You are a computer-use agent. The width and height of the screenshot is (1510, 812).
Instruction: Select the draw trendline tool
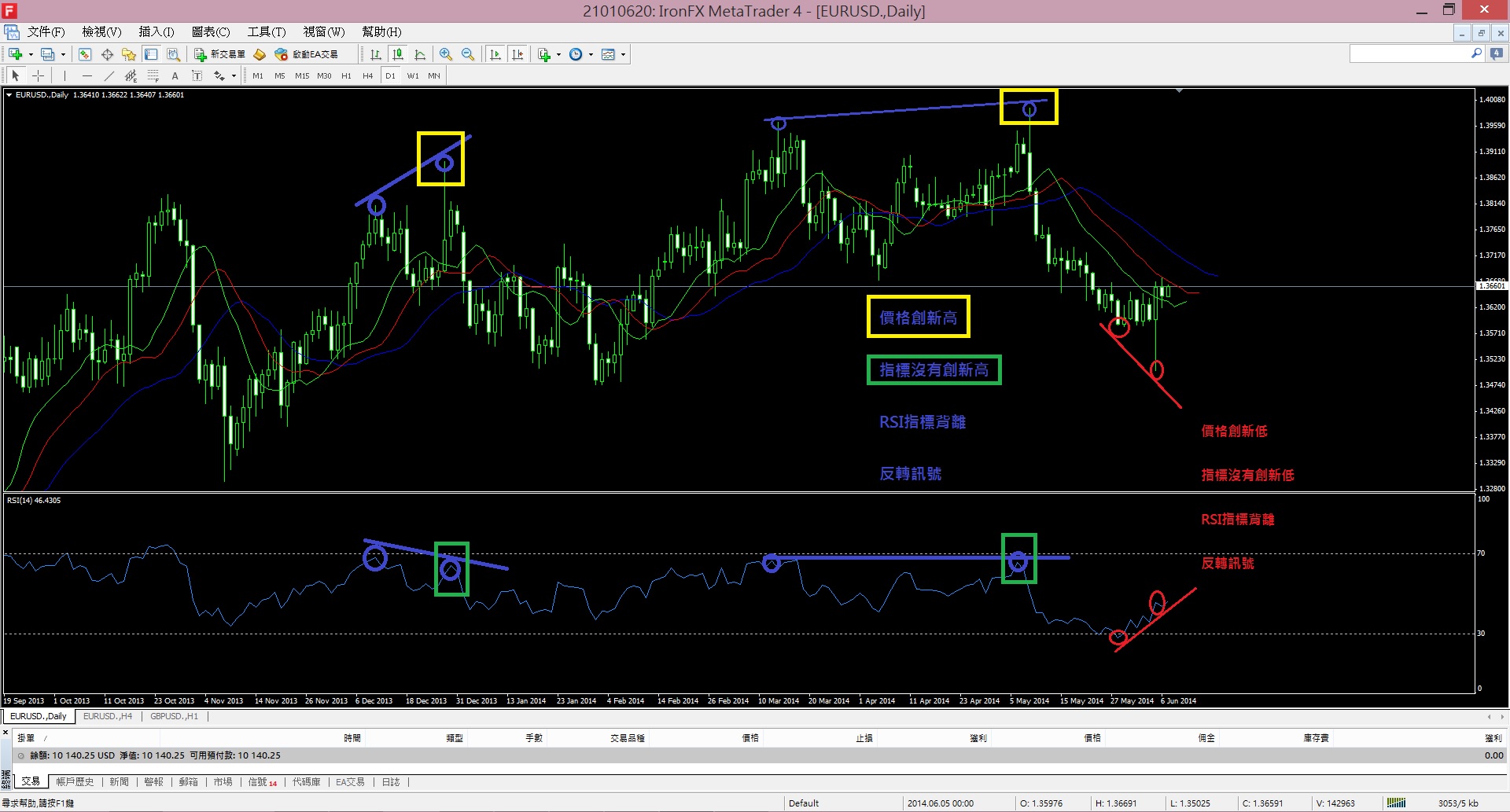(109, 75)
